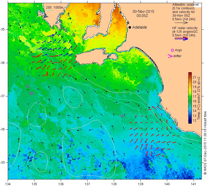Click the 30-Nov-2015 date label
This screenshot has height=187, width=207.
tap(143, 11)
